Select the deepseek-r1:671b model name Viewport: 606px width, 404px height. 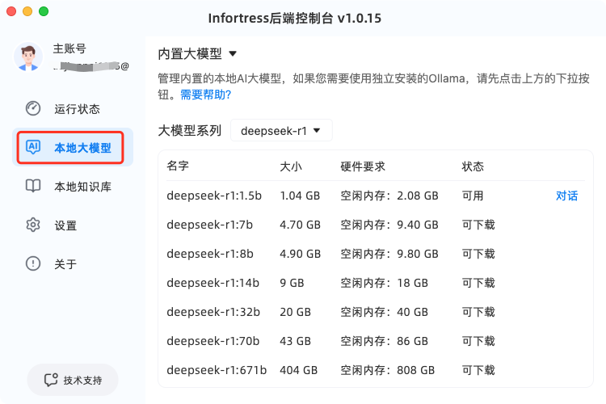point(217,370)
